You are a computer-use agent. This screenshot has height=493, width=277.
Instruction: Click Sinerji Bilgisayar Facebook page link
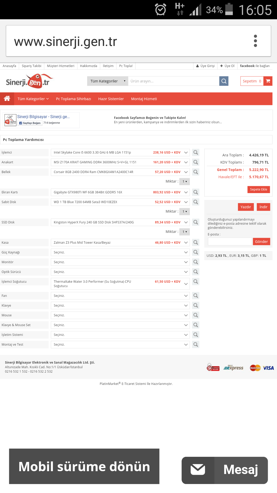tap(44, 117)
